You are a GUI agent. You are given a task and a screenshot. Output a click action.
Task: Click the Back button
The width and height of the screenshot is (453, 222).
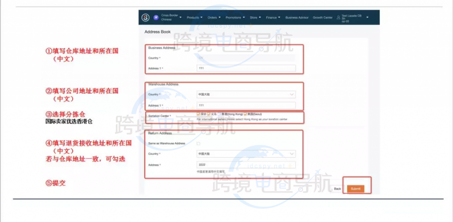(338, 188)
